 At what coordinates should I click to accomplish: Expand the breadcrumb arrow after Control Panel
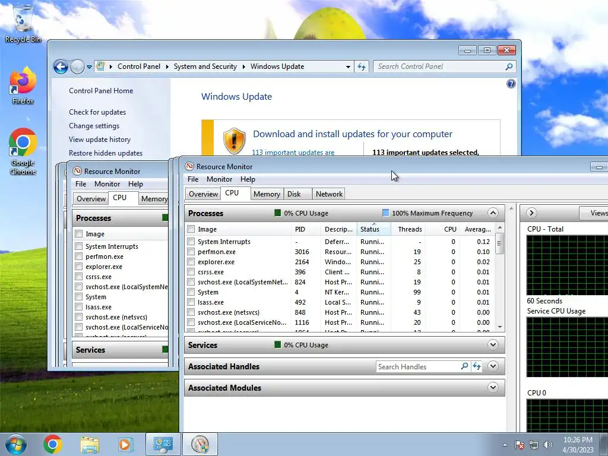click(x=167, y=66)
